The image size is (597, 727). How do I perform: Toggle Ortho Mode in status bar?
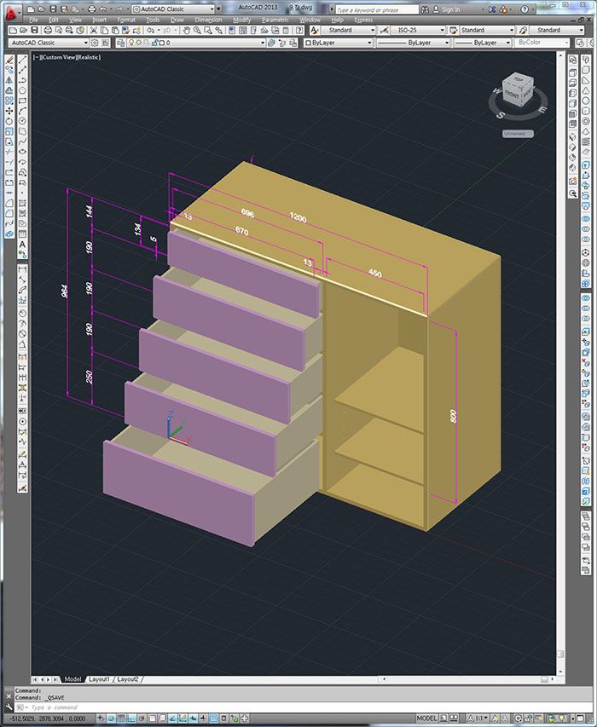pos(131,718)
